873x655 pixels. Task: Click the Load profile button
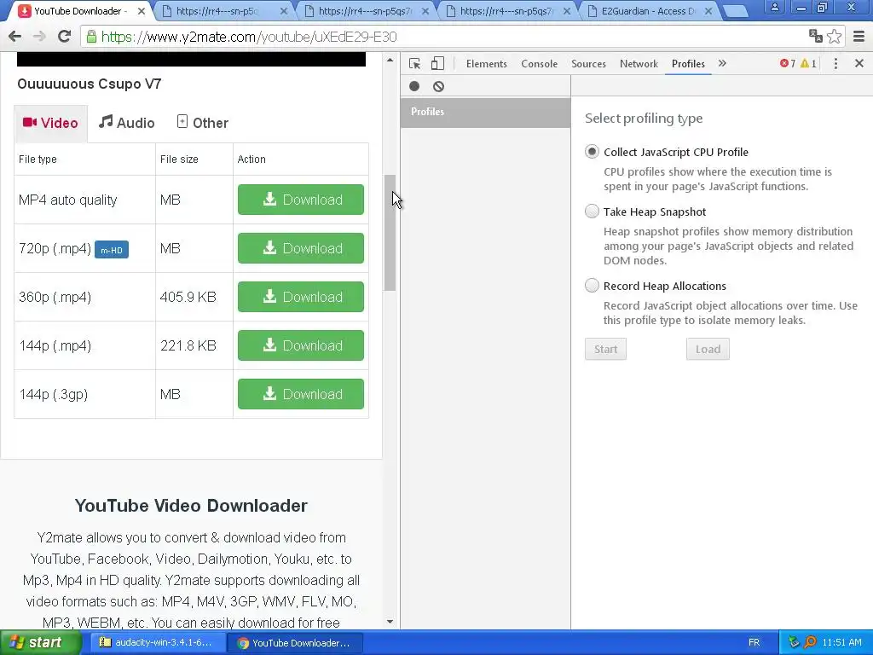708,349
